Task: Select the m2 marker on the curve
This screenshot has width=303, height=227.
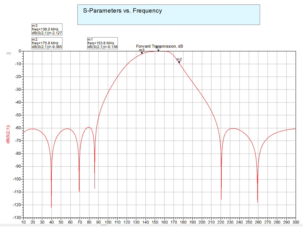Action: (x=179, y=62)
